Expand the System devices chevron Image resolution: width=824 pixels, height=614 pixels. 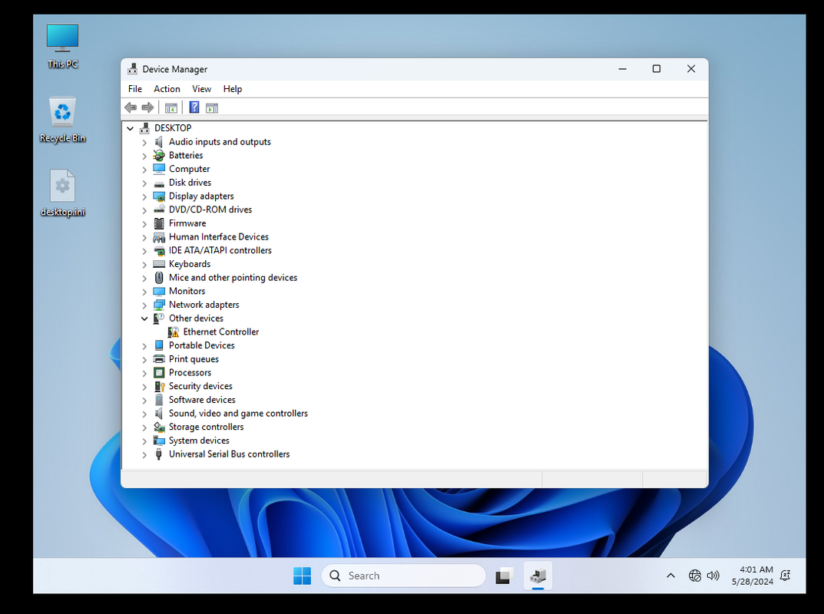(x=144, y=441)
